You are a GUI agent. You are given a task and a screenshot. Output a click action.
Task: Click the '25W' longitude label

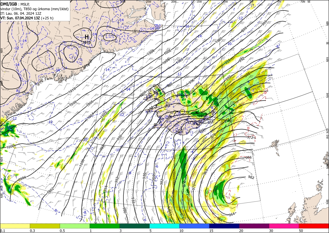click(x=148, y=2)
